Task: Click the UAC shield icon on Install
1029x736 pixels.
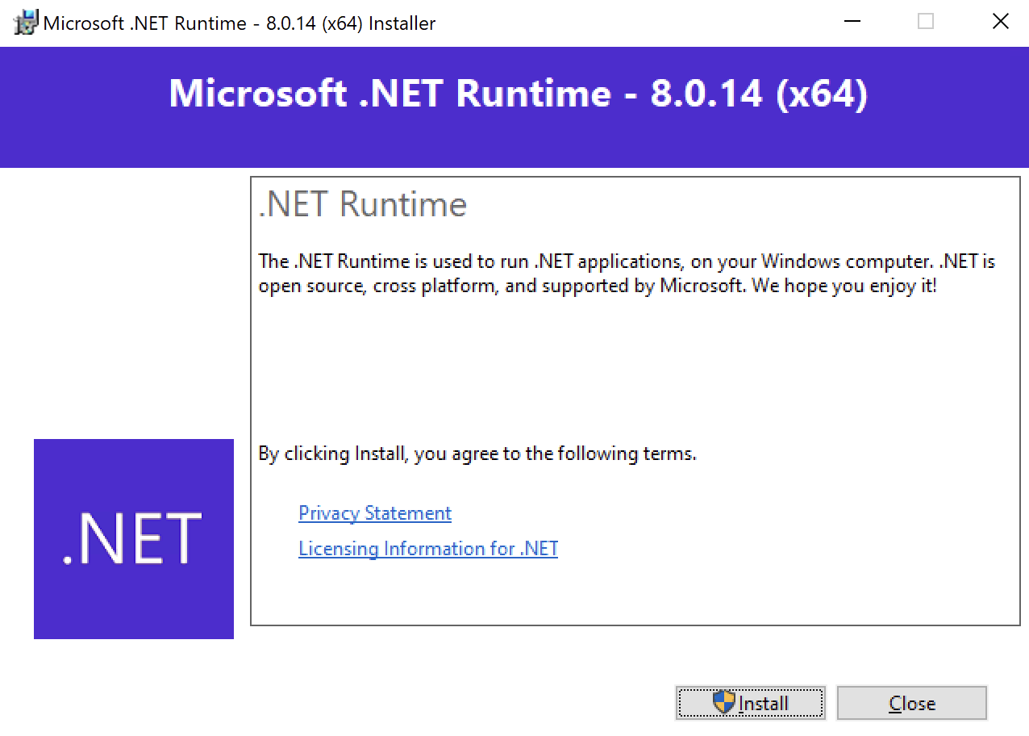Action: 724,702
